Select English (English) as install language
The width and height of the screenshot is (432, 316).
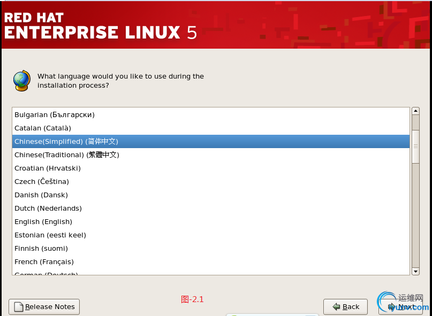[43, 221]
